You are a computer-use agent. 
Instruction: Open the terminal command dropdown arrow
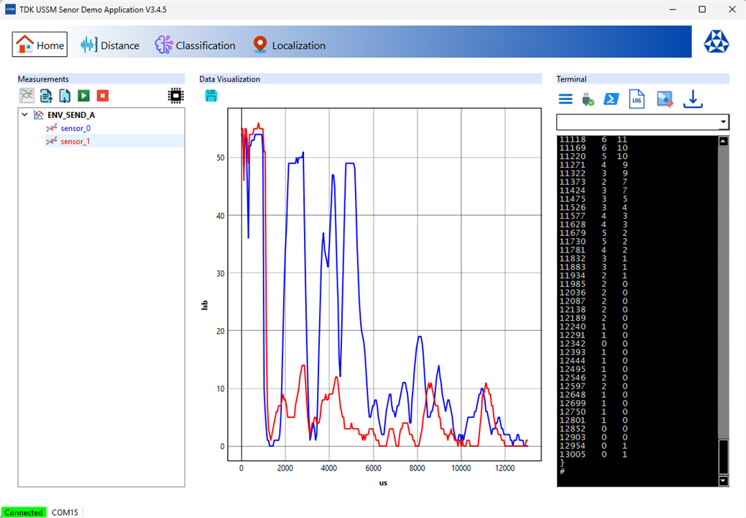click(x=723, y=122)
